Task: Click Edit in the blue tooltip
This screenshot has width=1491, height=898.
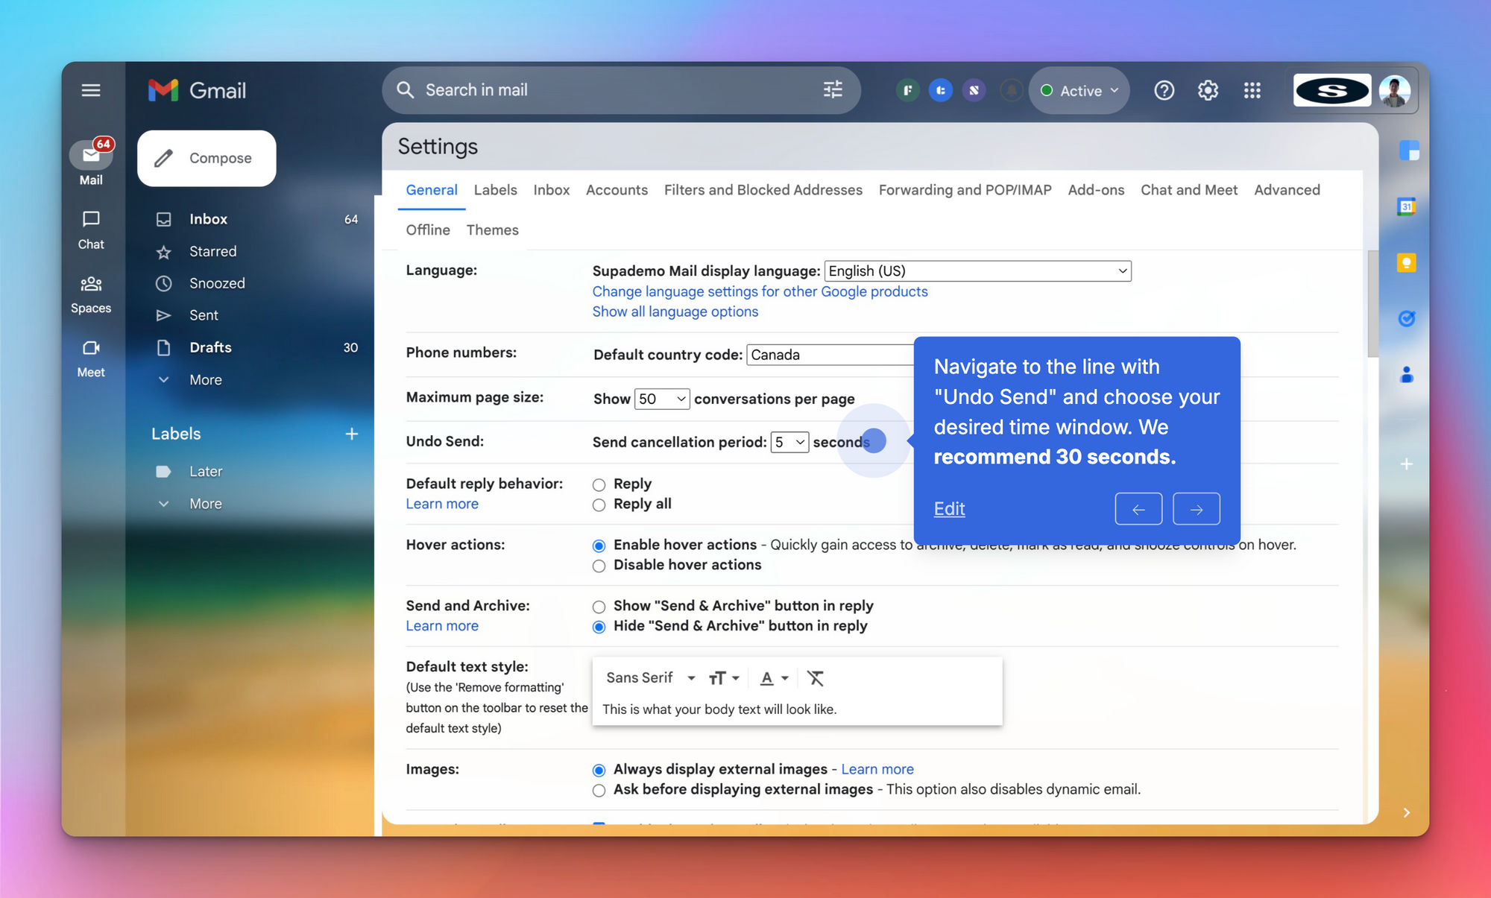Action: coord(949,508)
